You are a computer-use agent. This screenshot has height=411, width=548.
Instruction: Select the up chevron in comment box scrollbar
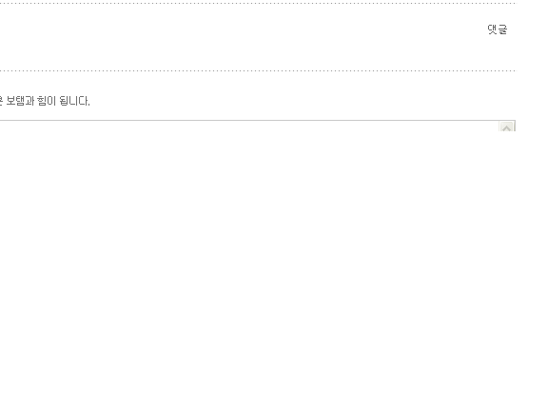point(506,127)
